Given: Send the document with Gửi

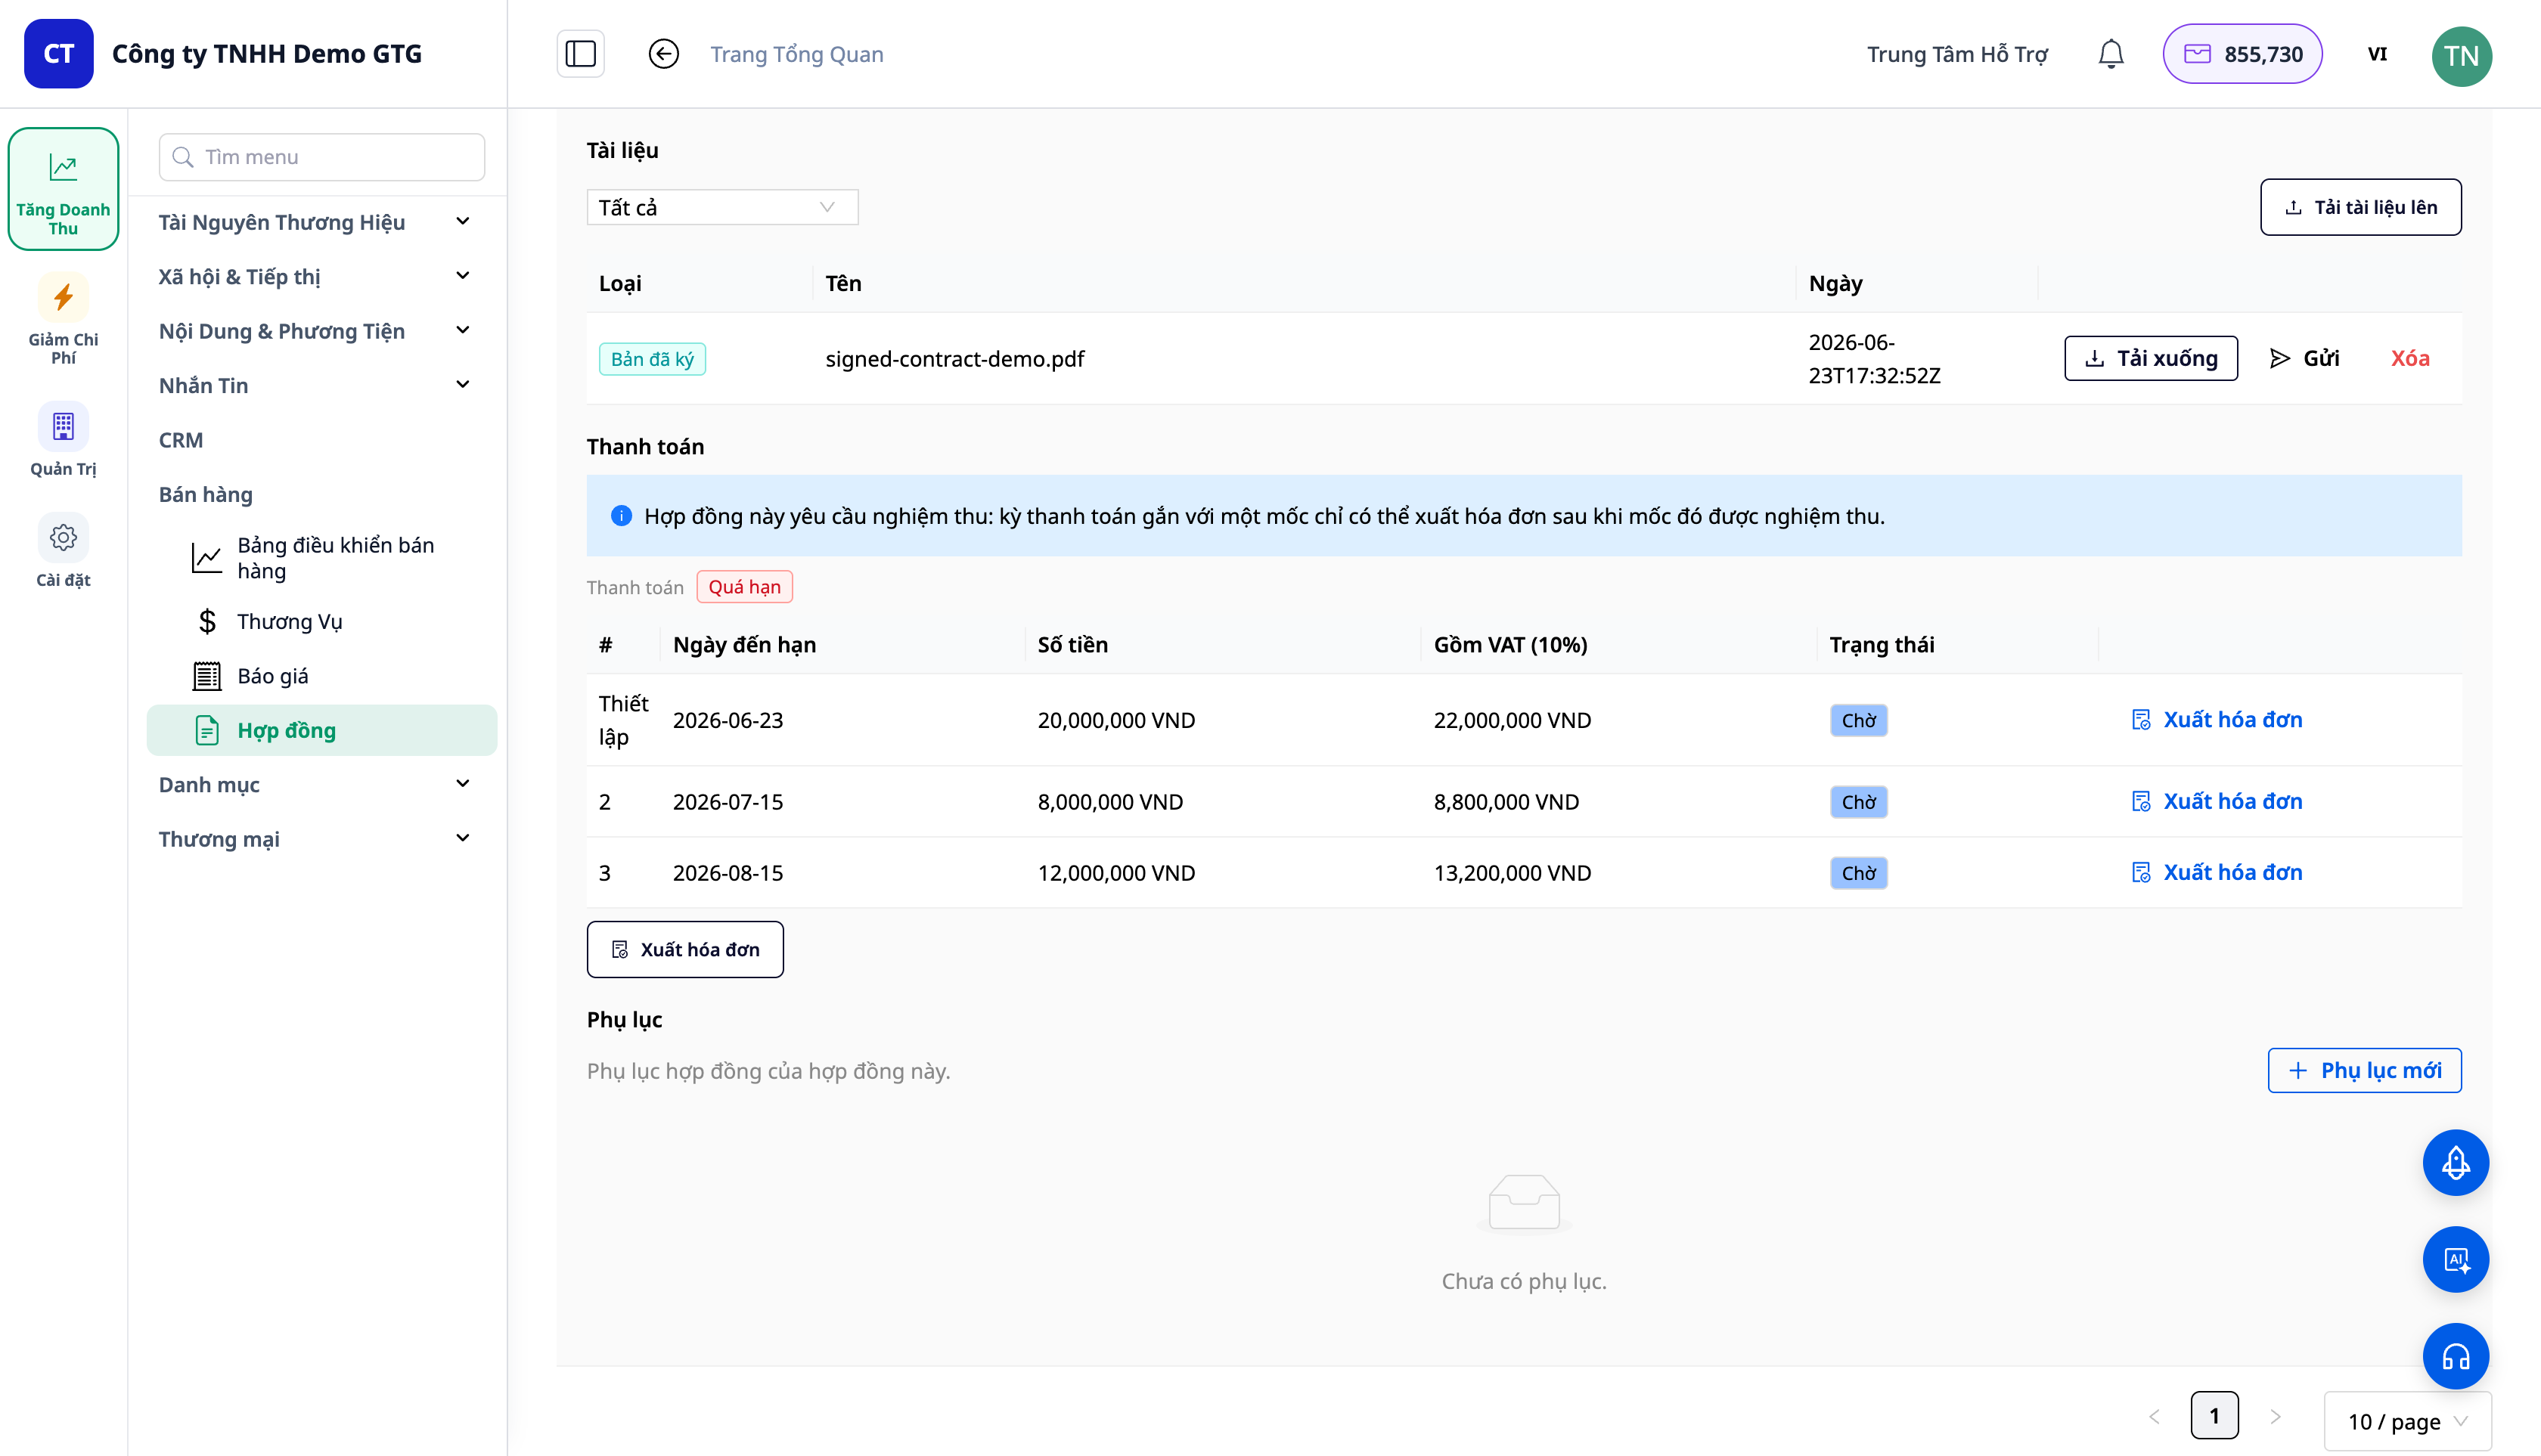Looking at the screenshot, I should tap(2305, 358).
